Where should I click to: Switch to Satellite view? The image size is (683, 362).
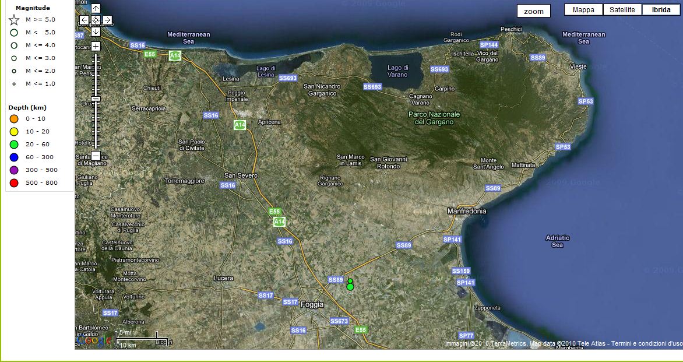point(622,9)
